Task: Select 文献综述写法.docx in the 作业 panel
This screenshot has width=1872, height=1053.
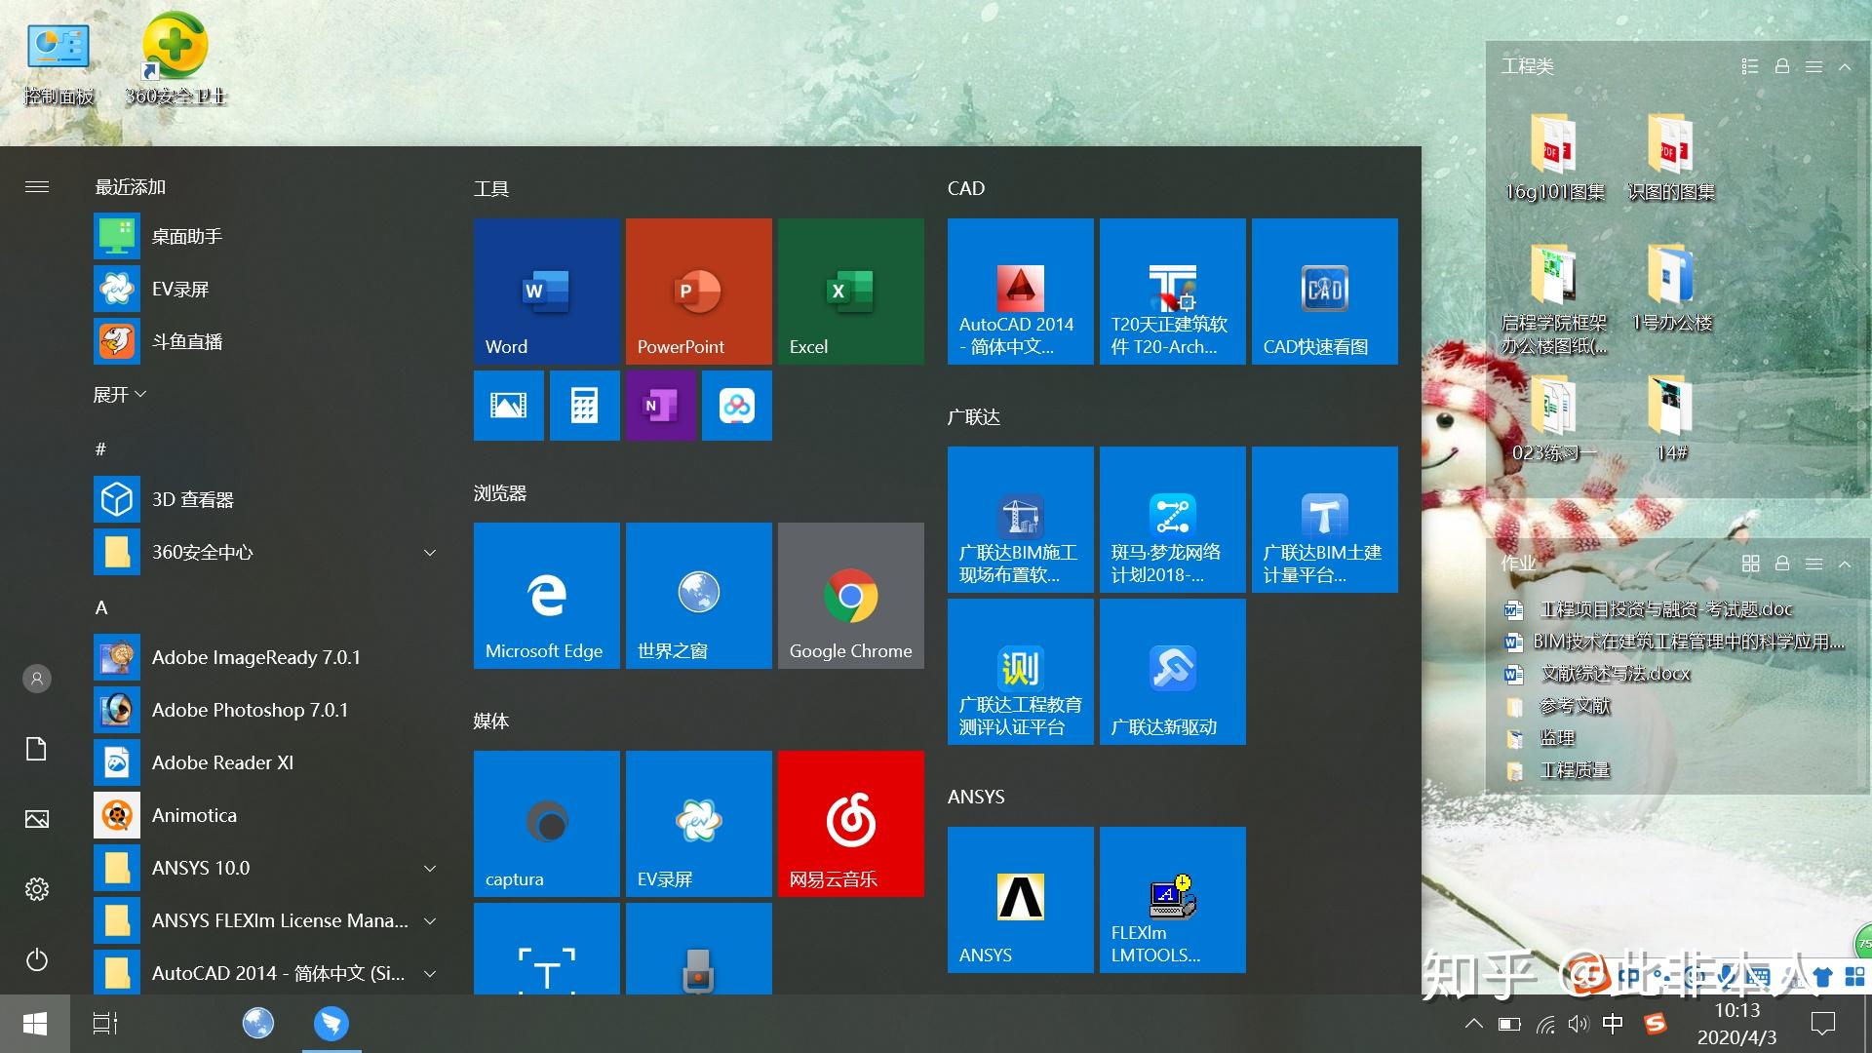Action: tap(1615, 674)
